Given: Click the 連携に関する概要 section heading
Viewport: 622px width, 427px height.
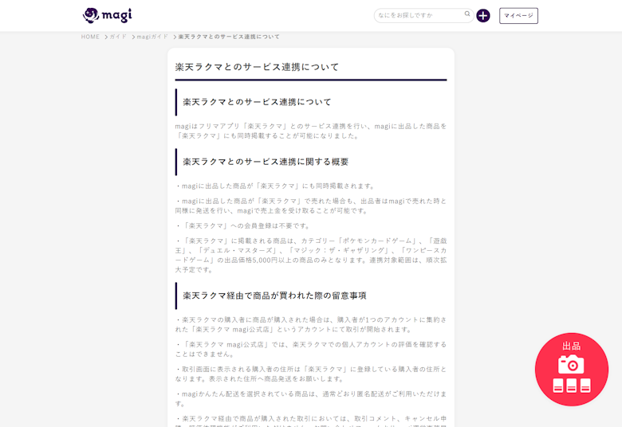Looking at the screenshot, I should point(266,162).
